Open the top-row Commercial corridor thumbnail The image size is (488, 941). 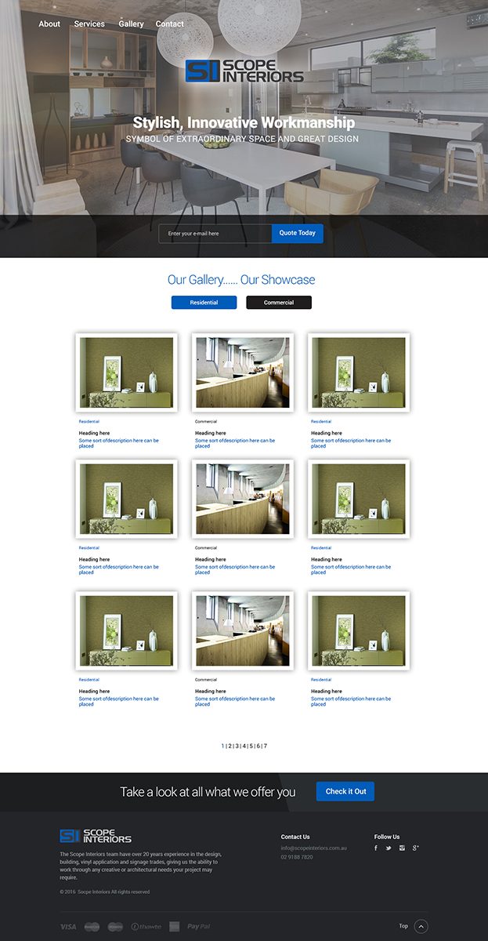click(243, 372)
